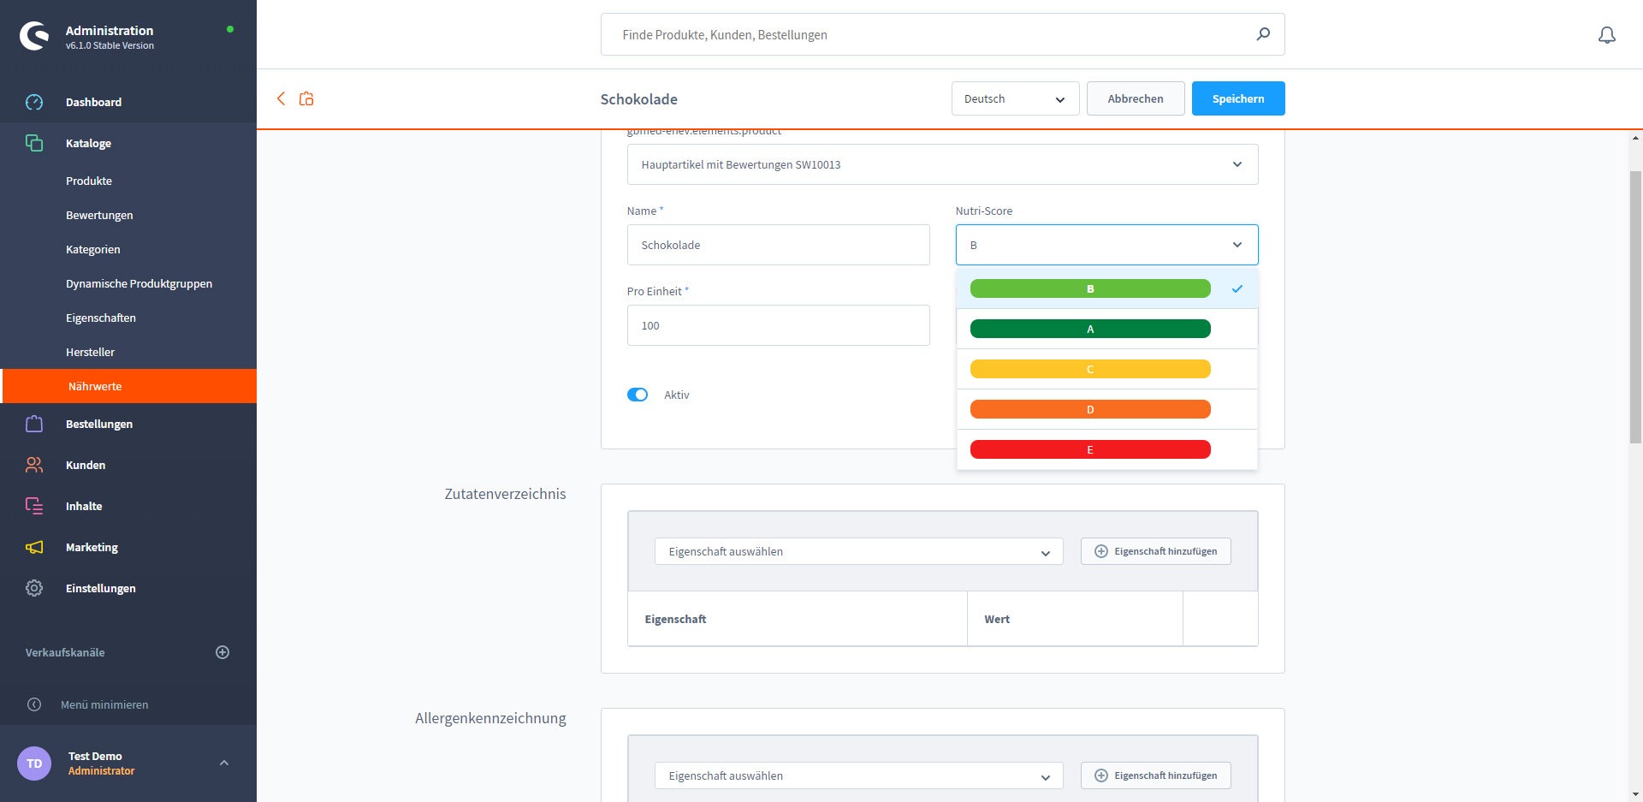
Task: Open the Einstellungen menu label
Action: [x=101, y=588]
